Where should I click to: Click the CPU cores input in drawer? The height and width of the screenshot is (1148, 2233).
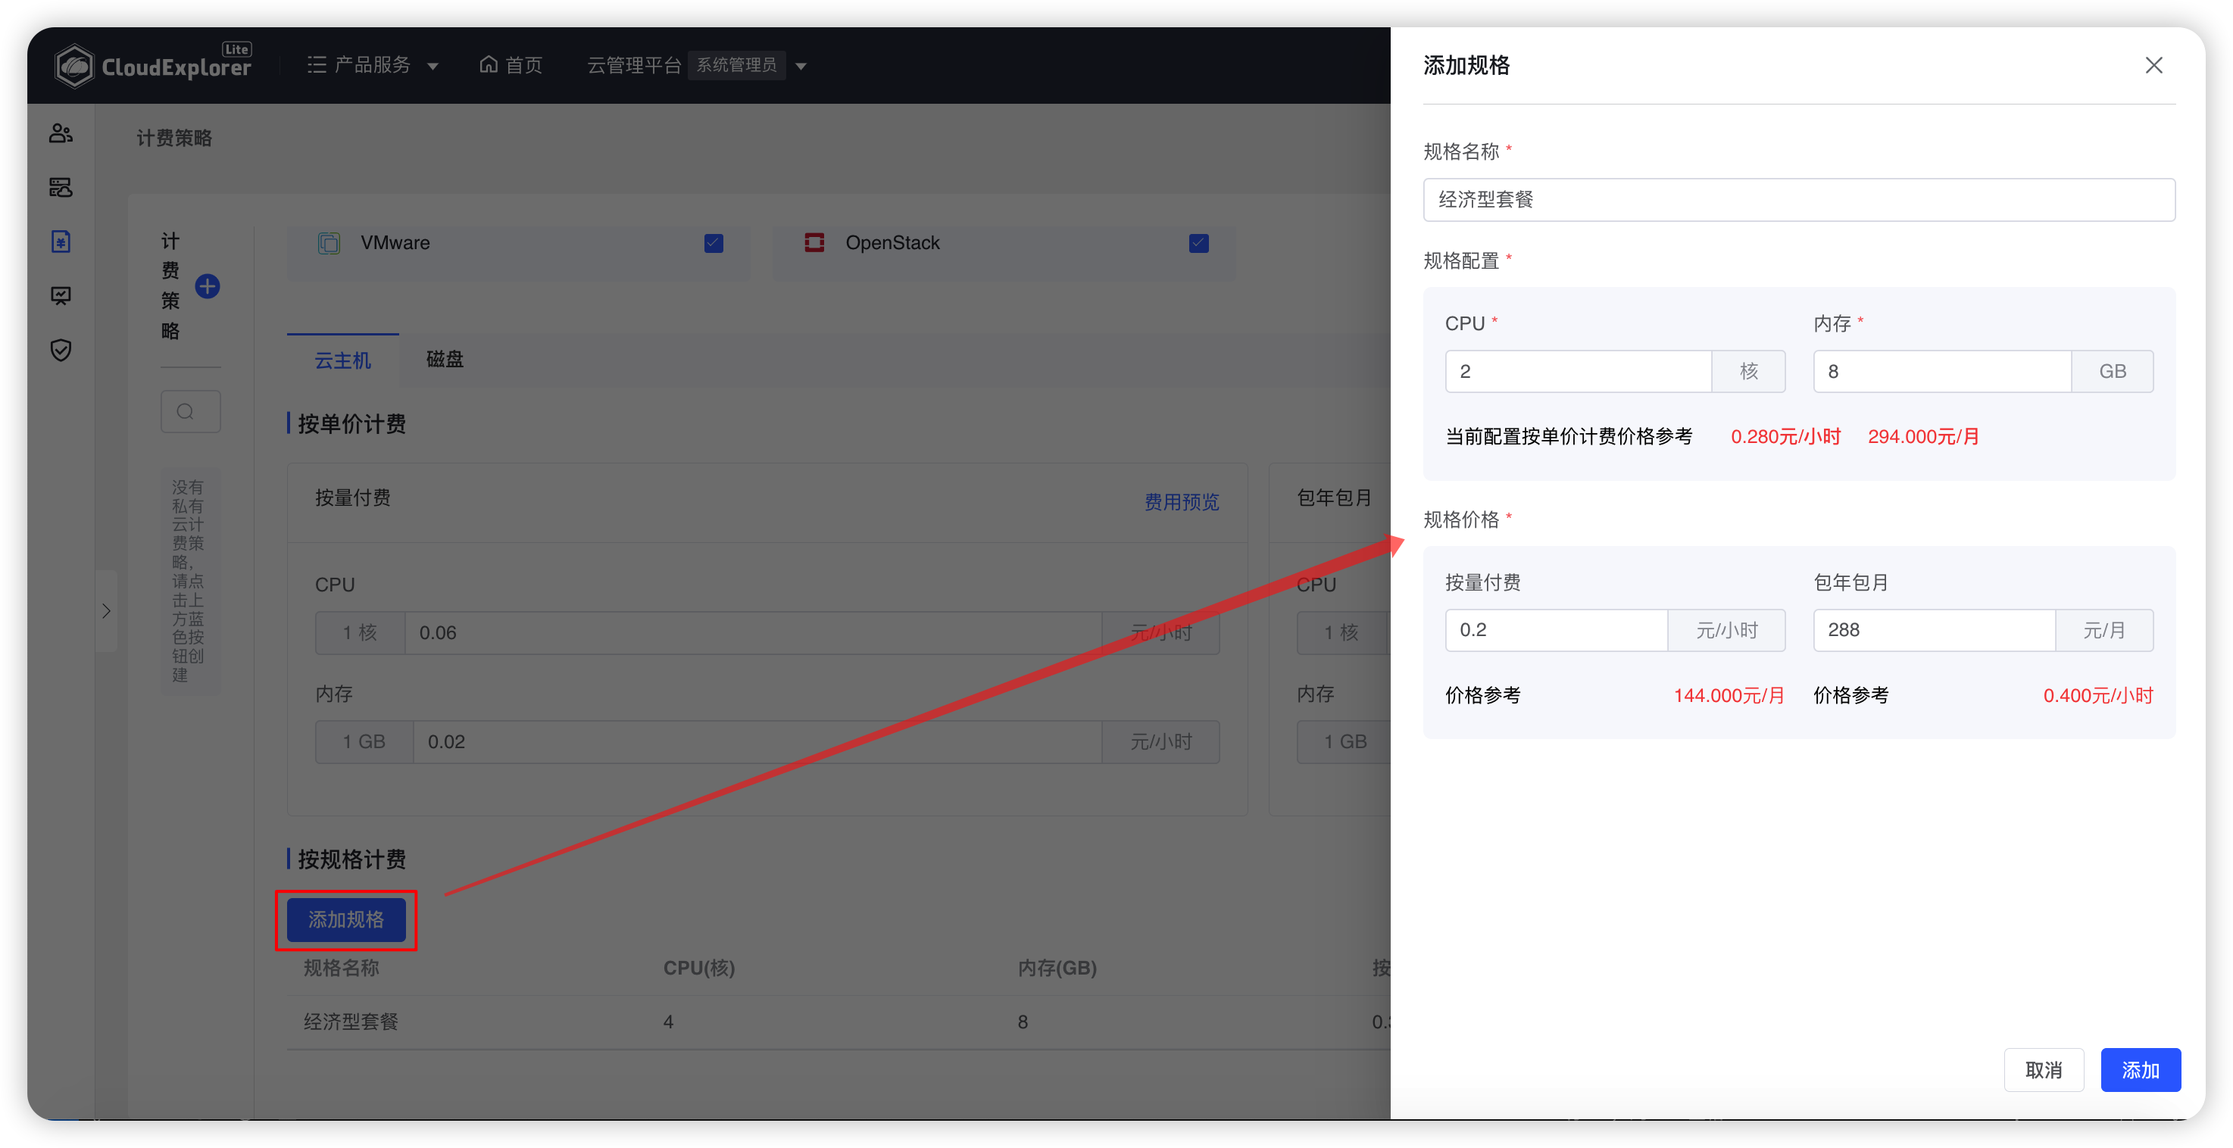[x=1579, y=371]
